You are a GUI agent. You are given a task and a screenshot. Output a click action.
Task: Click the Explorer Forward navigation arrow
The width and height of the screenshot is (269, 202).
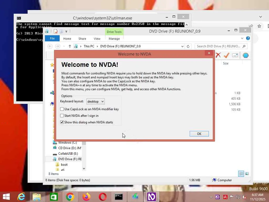click(x=58, y=46)
